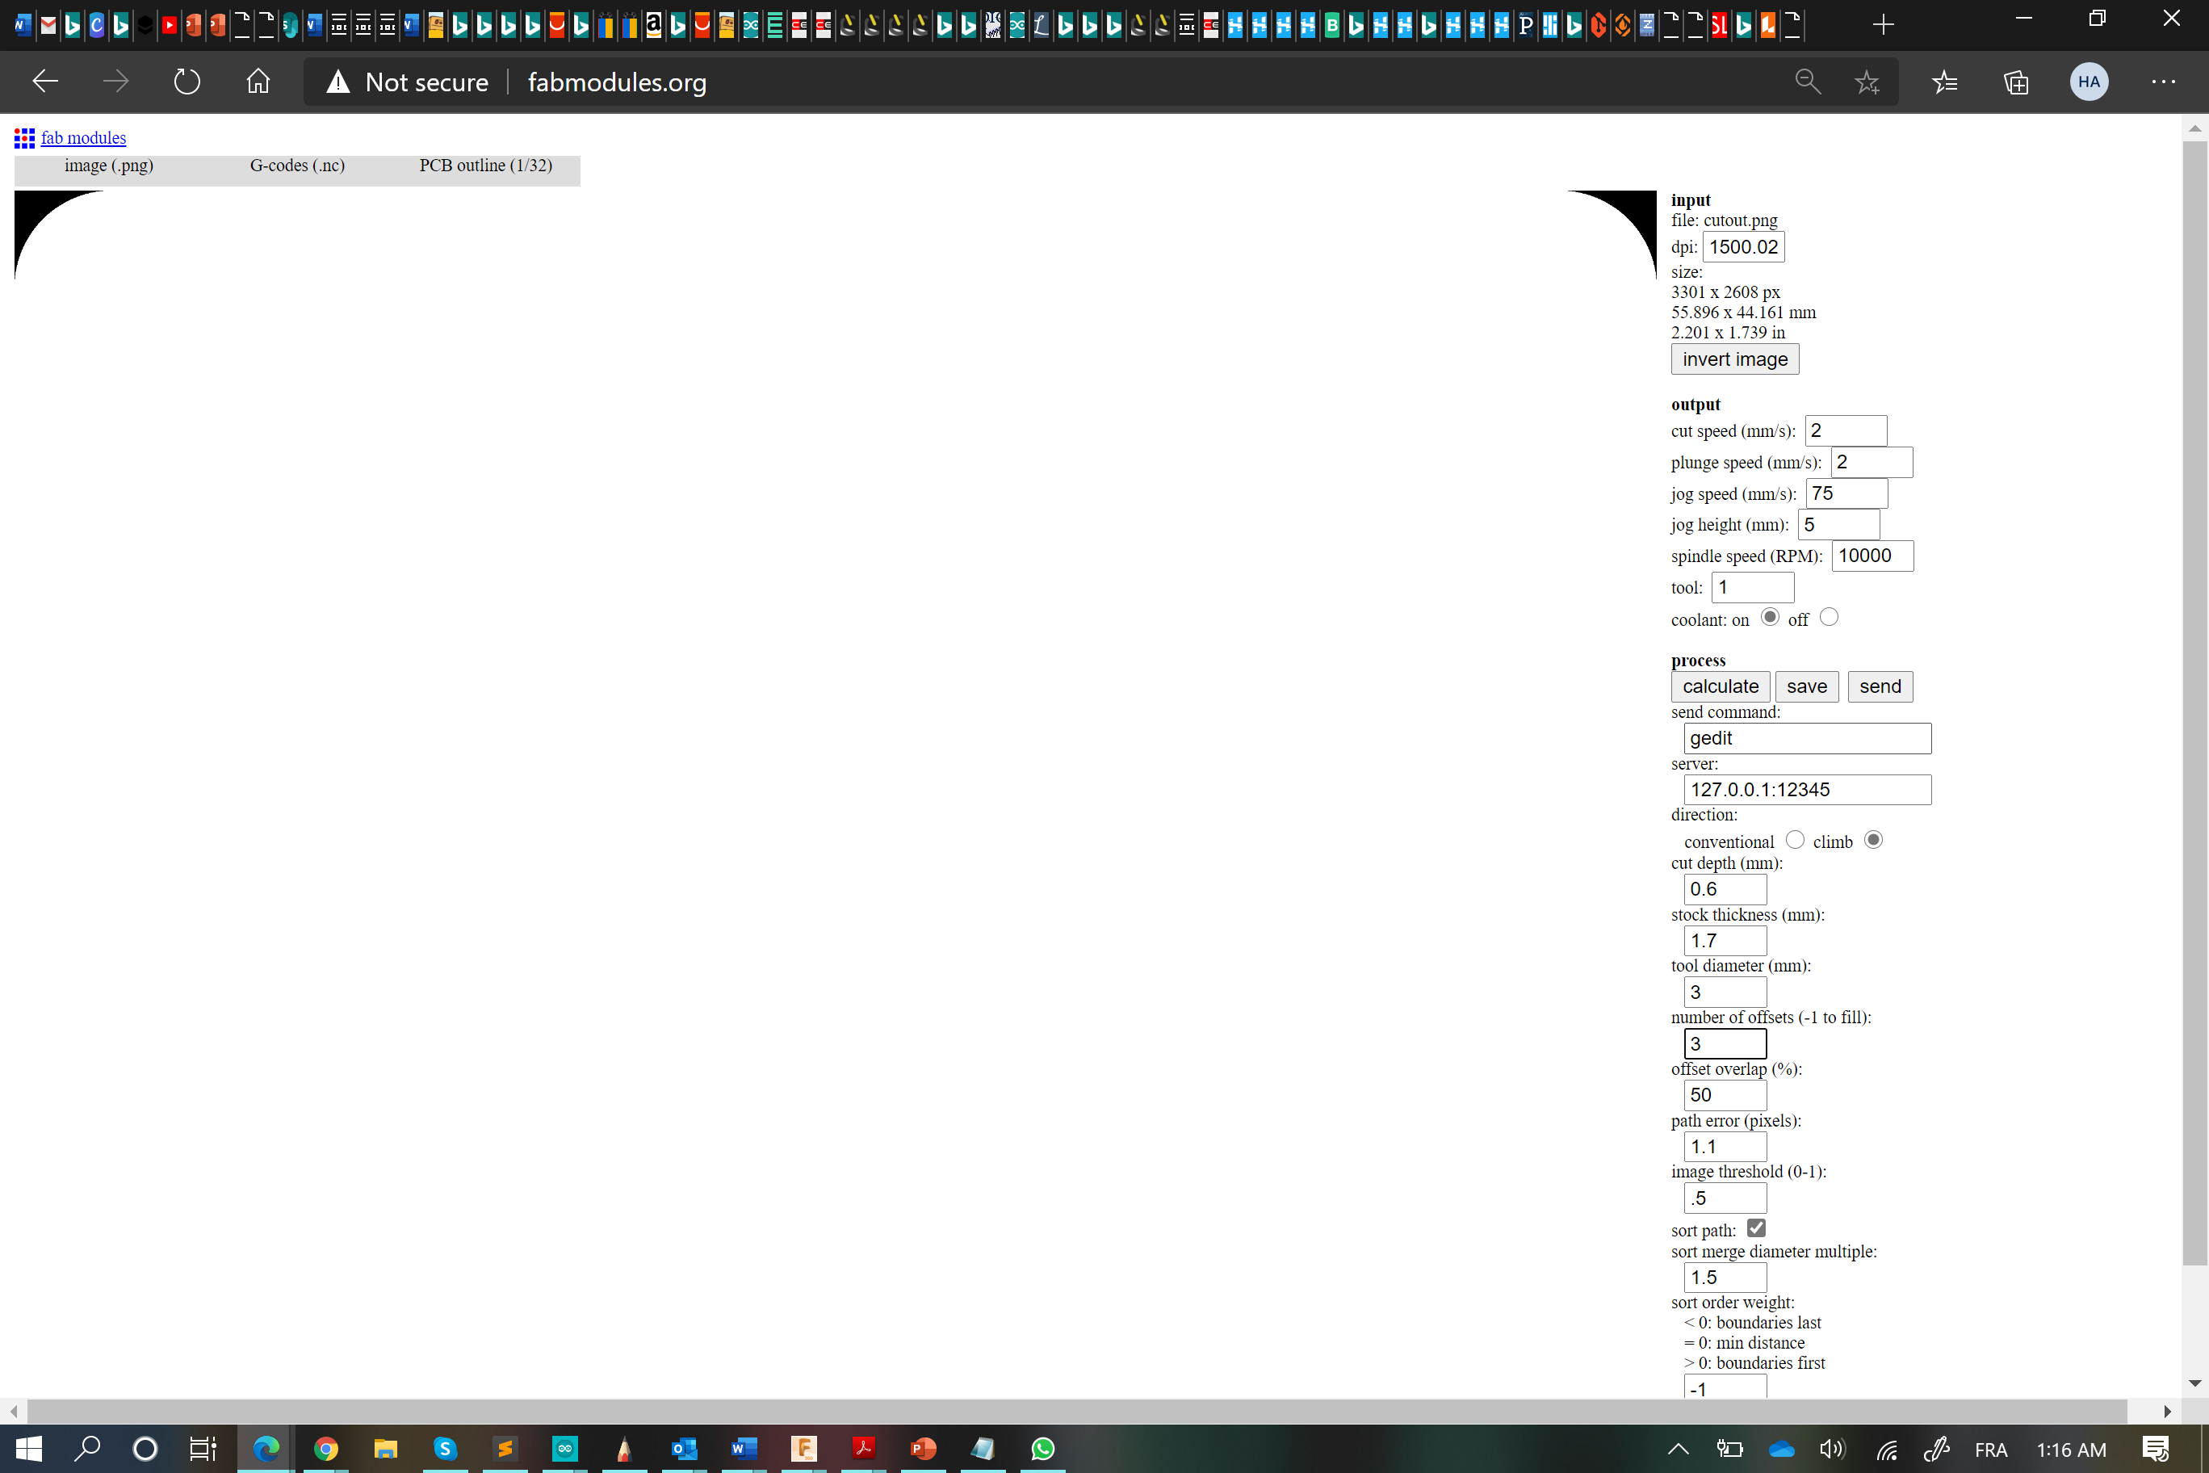Open WhatsApp from the taskbar

pos(1042,1449)
